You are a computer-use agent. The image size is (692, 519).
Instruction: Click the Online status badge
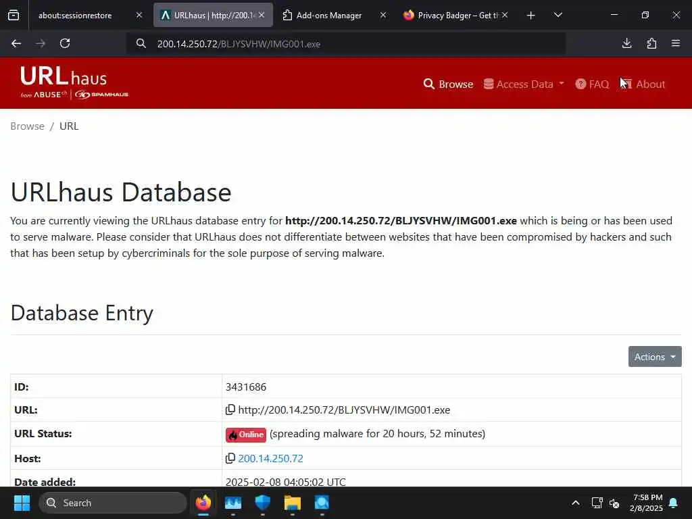point(246,435)
